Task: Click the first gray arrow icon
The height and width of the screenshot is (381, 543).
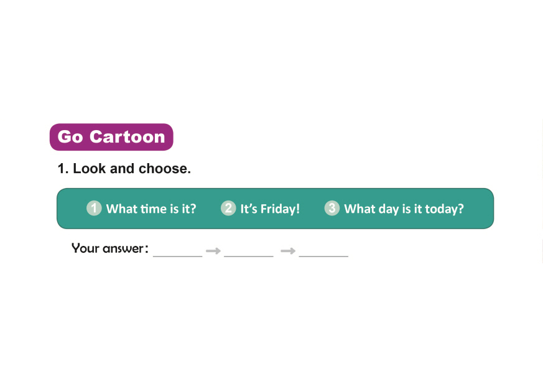Action: (x=213, y=250)
